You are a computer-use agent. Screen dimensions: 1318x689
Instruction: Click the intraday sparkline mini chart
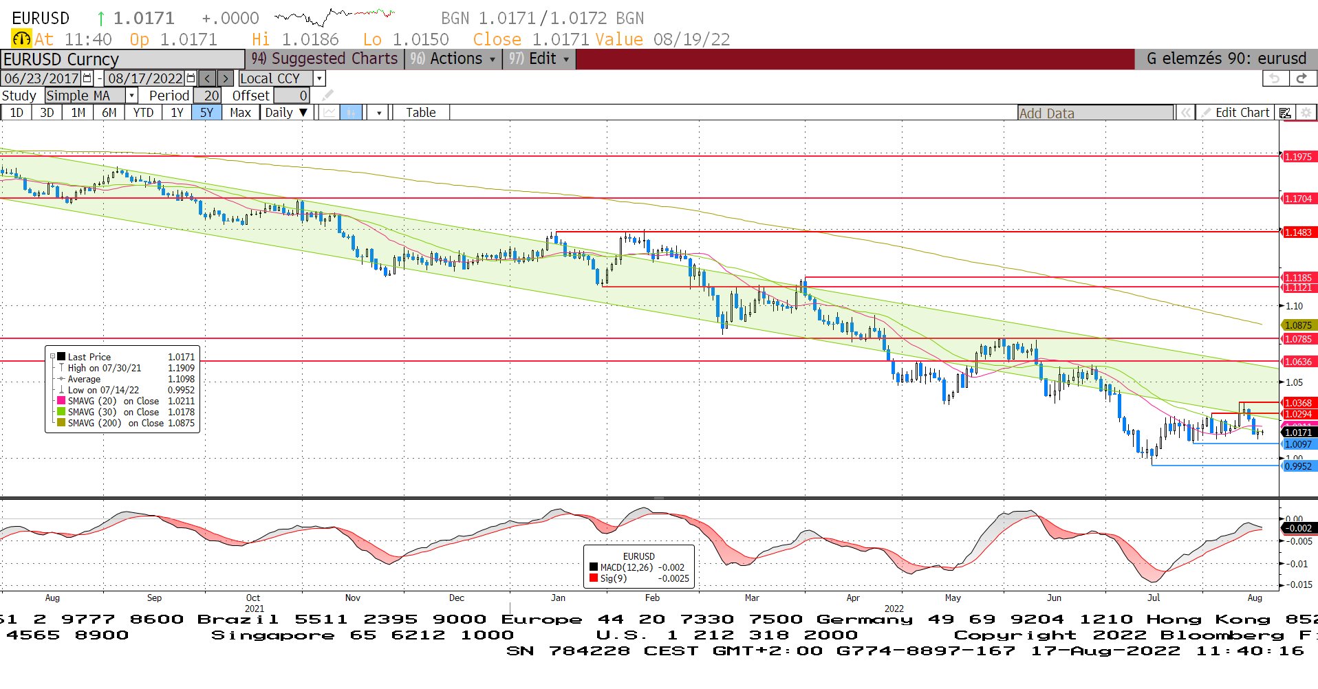click(x=334, y=17)
